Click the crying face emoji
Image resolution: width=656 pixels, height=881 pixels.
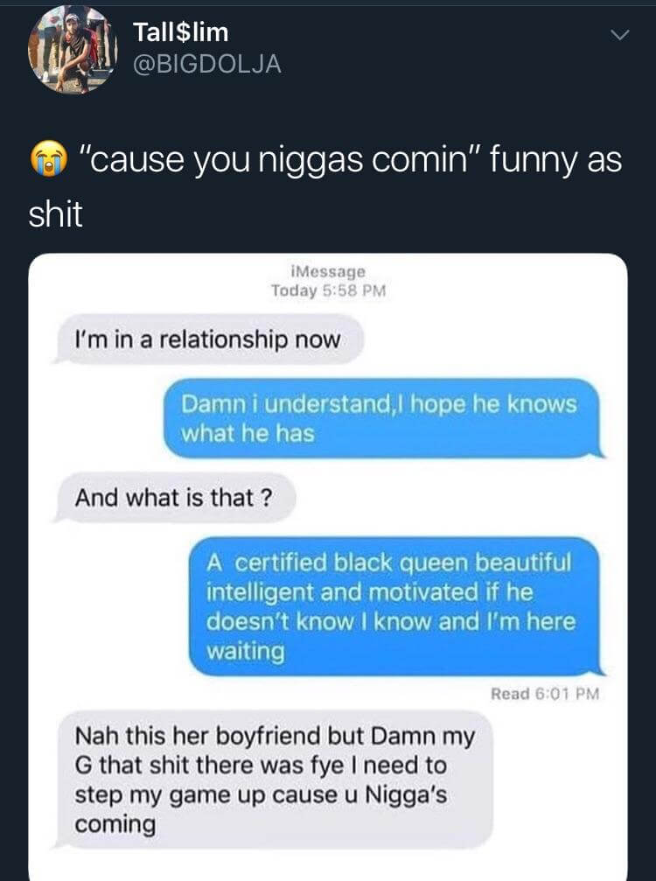tap(49, 158)
